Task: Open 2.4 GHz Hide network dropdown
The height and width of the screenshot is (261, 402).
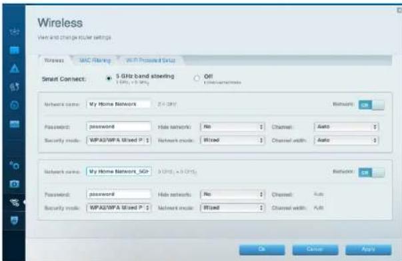Action: 232,127
